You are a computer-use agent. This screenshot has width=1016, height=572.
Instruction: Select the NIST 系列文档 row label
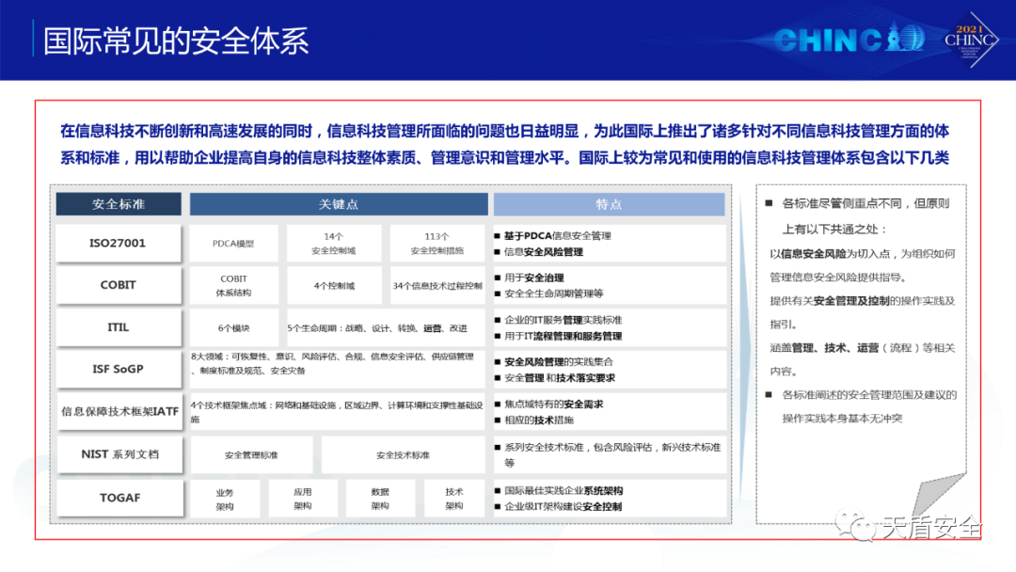pos(119,454)
